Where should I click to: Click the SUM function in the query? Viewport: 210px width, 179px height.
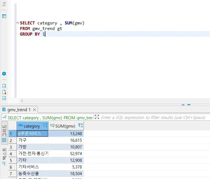point(68,23)
